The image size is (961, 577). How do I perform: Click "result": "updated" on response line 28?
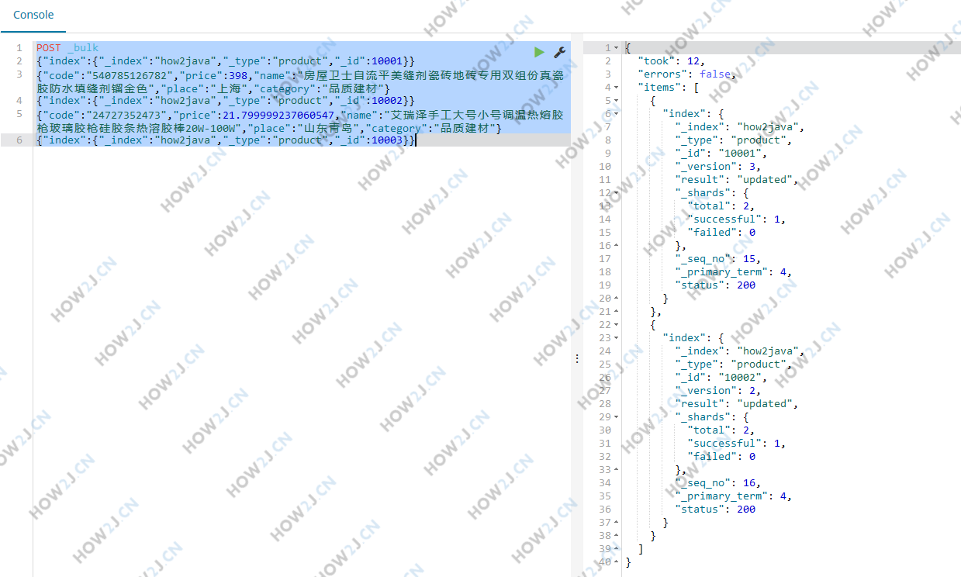point(736,404)
